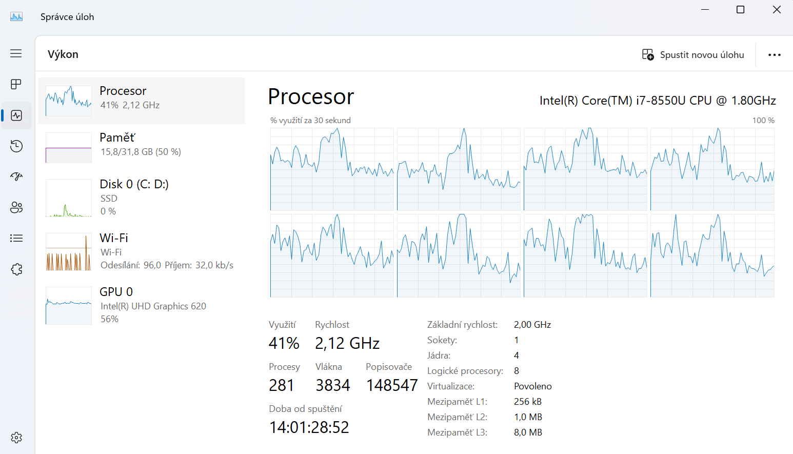This screenshot has width=793, height=454.
Task: Open the Users page icon
Action: tap(16, 207)
